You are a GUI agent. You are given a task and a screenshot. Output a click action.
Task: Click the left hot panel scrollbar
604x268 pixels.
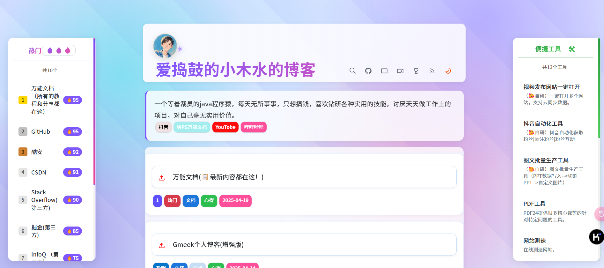tap(94, 112)
